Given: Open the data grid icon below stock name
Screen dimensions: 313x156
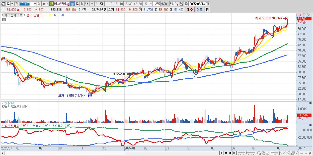Looking at the screenshot, I should point(4,20).
